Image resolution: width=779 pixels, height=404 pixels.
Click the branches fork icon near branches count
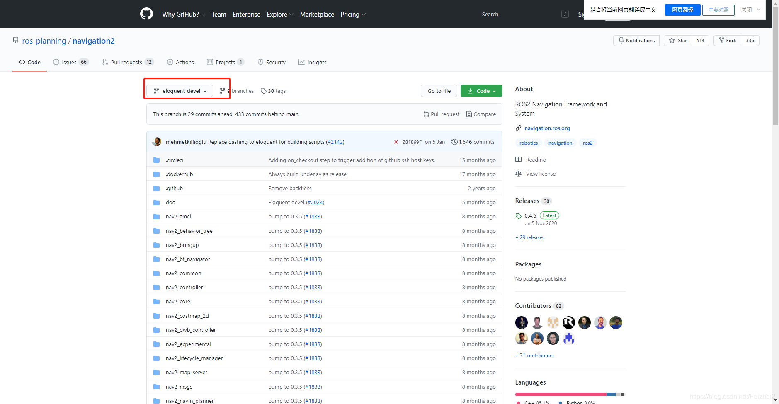click(x=223, y=91)
